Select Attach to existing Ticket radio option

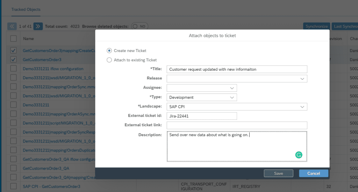point(109,60)
